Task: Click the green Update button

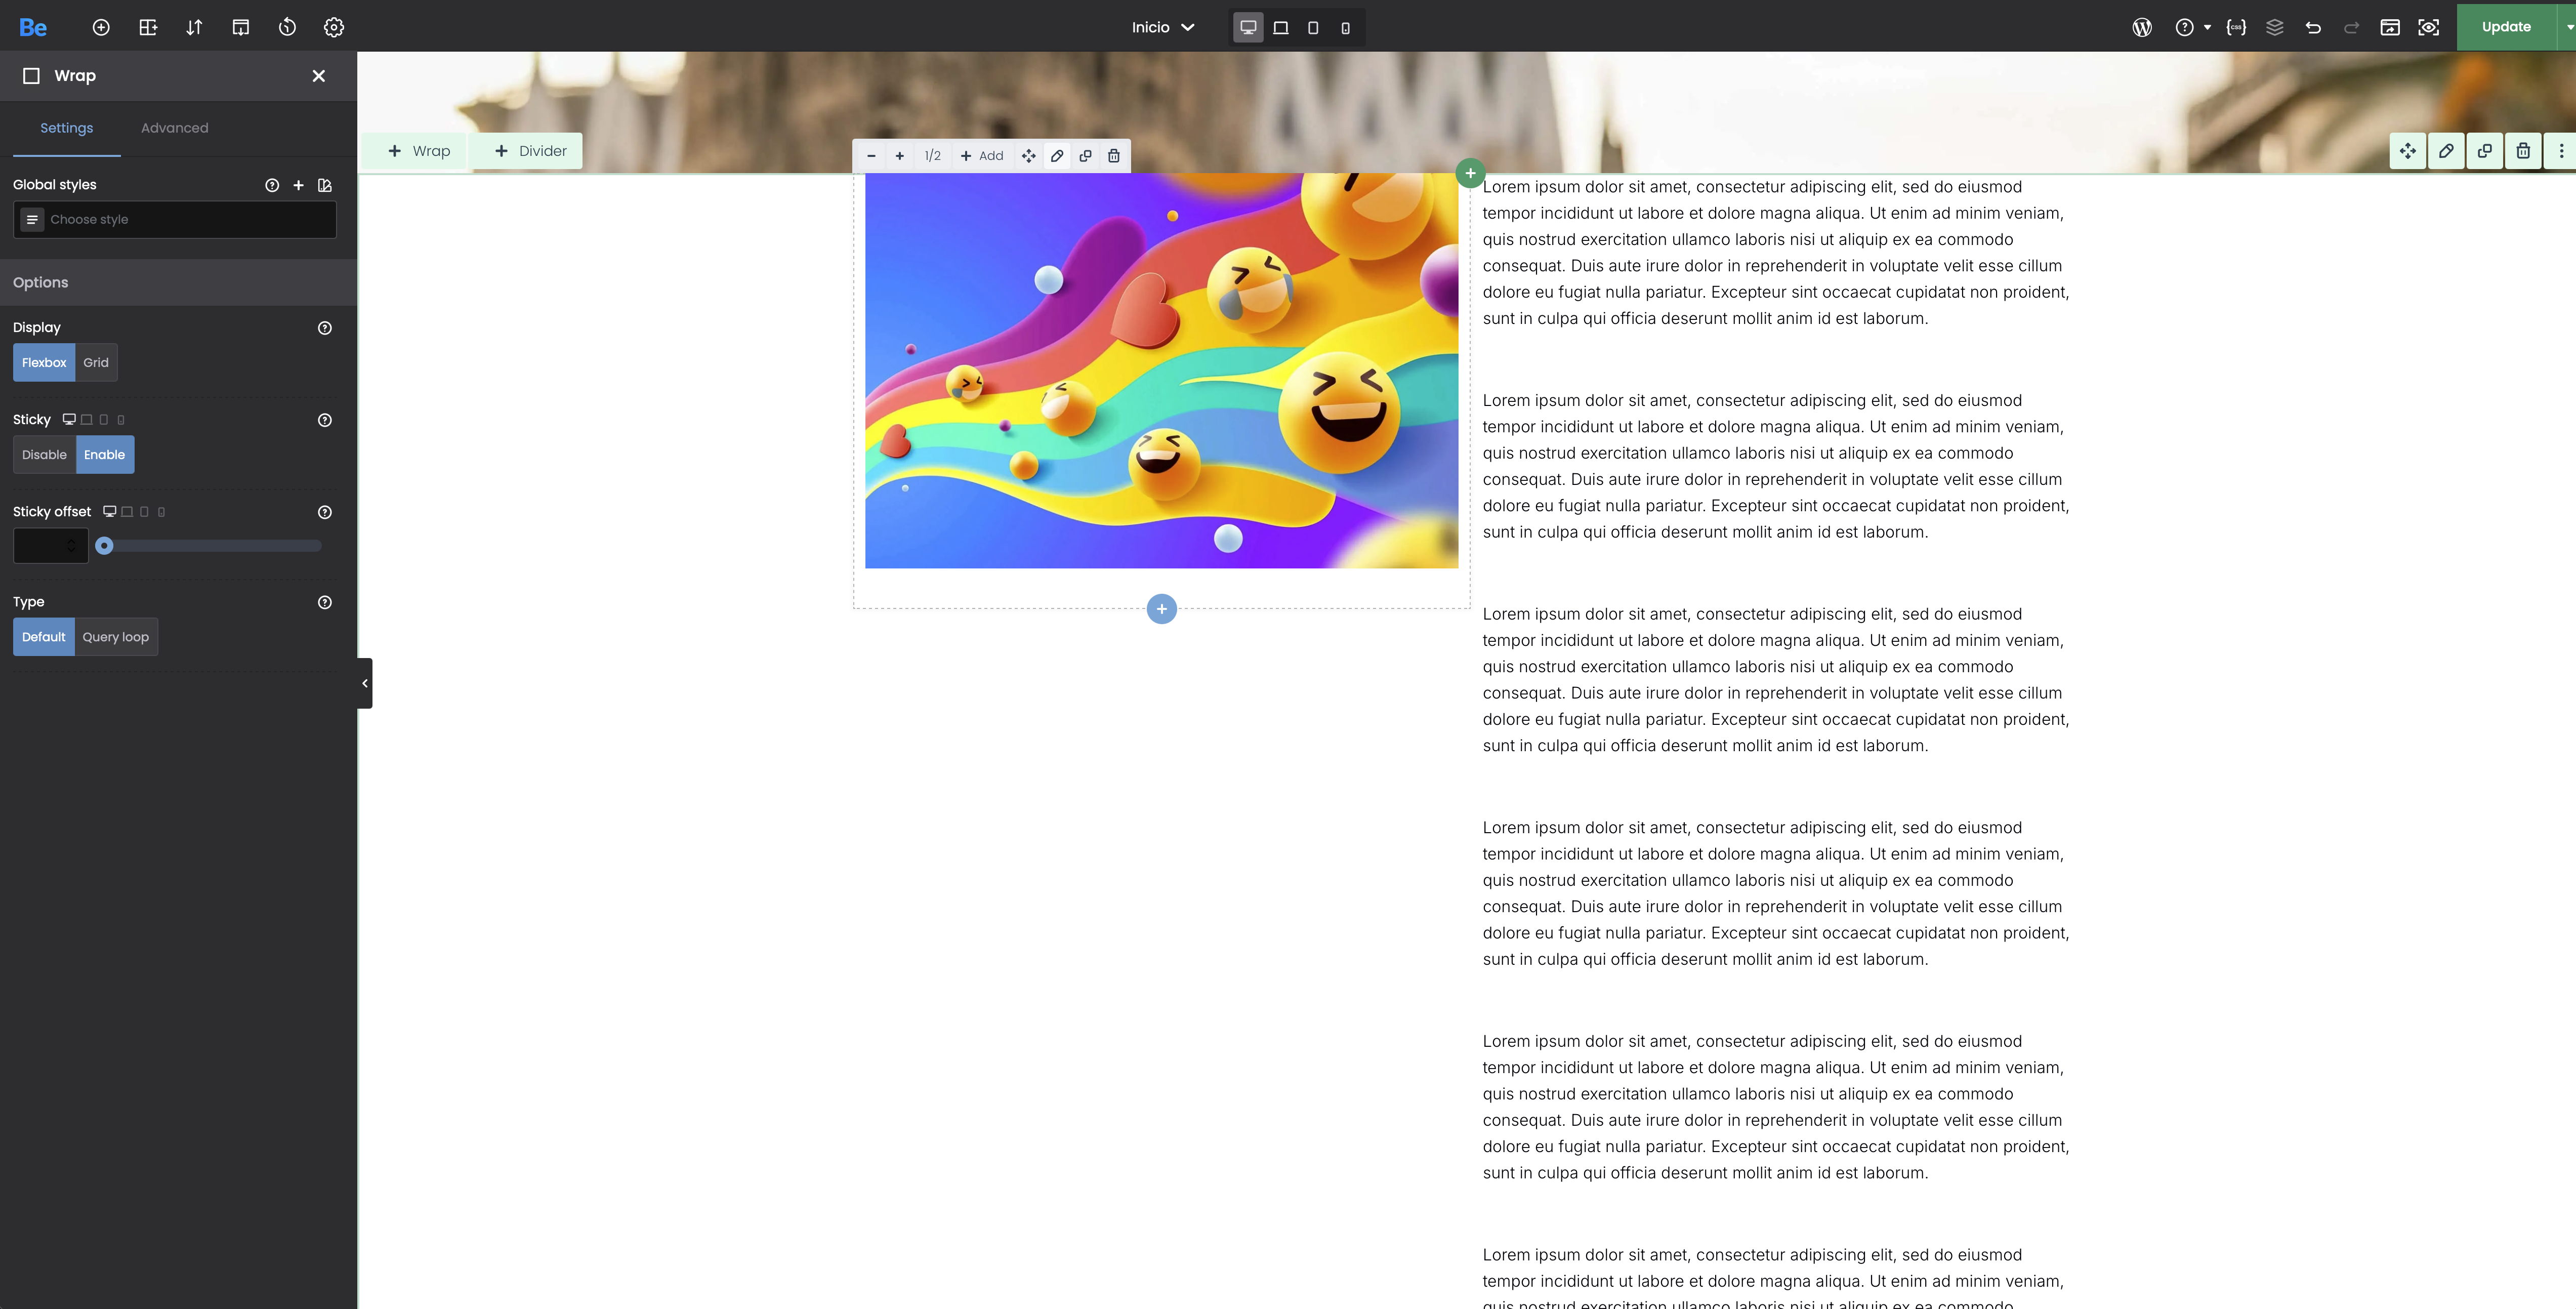Action: 2505,27
